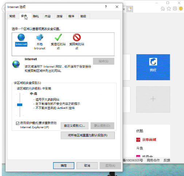Screen dimensions: 184x176
Task: Close the Internet 选项 dialog
Action: (x=117, y=7)
